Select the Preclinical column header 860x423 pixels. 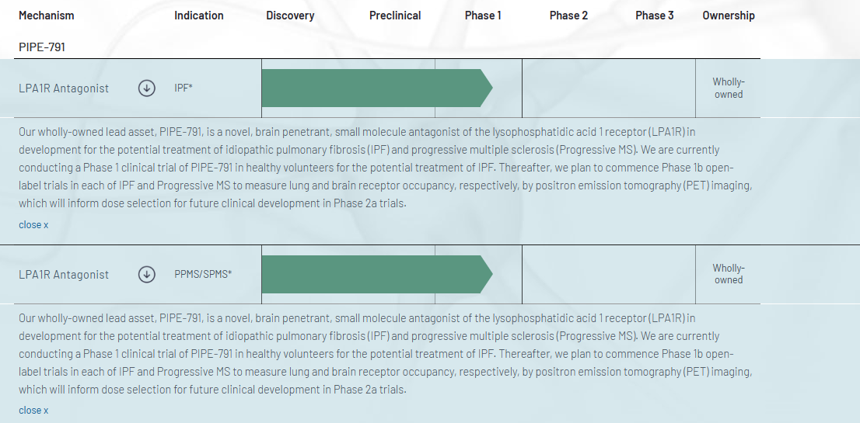[x=395, y=16]
